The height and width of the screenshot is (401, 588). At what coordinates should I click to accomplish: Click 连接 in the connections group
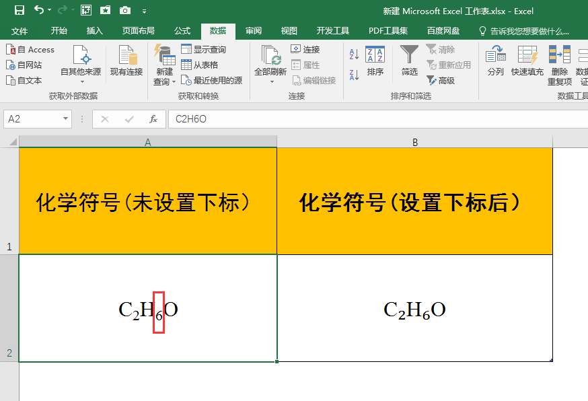pos(305,50)
